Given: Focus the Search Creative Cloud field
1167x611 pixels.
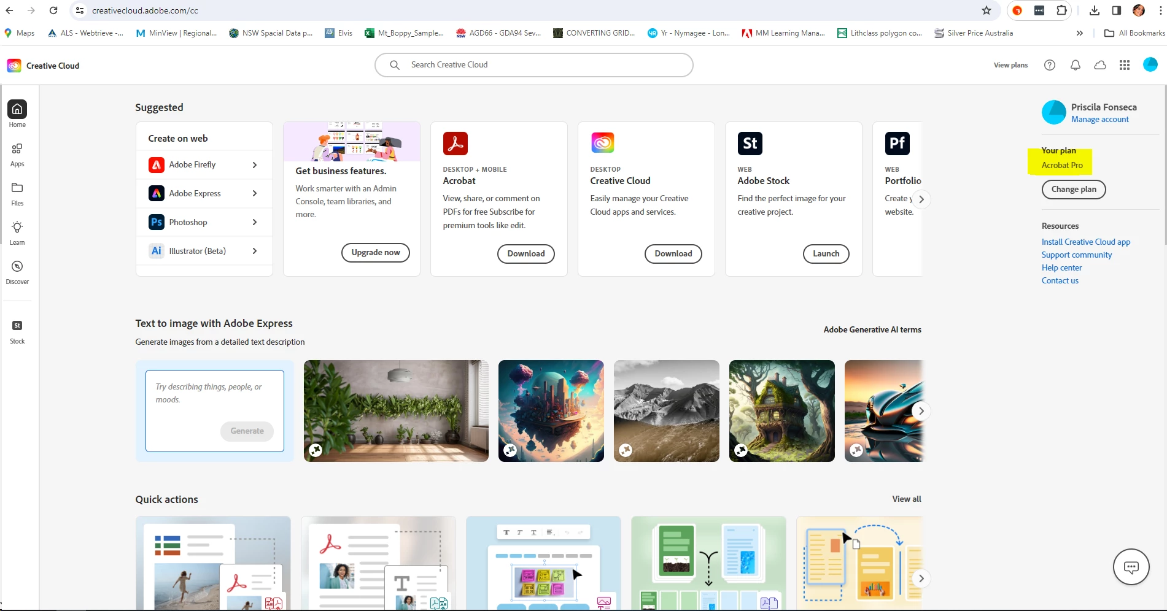Looking at the screenshot, I should pyautogui.click(x=534, y=65).
